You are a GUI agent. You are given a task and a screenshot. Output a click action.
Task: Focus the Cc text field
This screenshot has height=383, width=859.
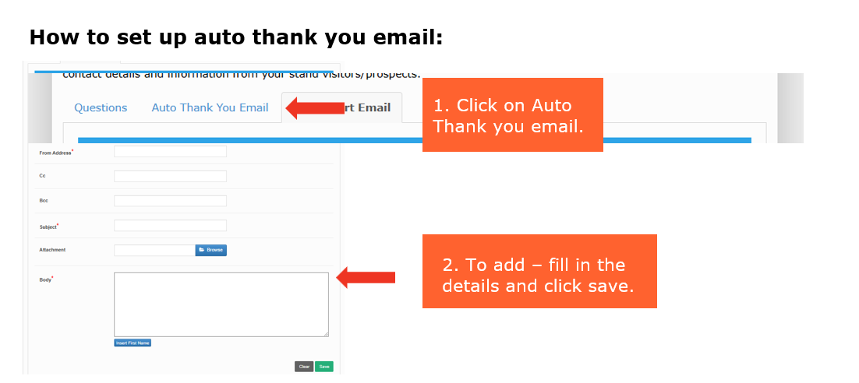(x=170, y=177)
